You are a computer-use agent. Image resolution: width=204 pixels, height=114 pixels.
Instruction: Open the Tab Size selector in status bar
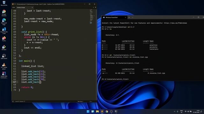(80, 101)
